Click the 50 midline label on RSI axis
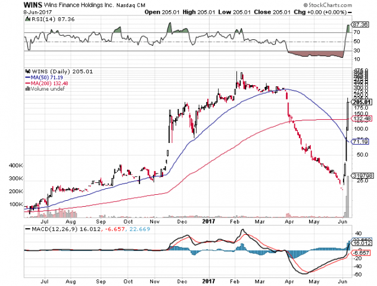Viewport: 377px width, 286px height. point(357,41)
